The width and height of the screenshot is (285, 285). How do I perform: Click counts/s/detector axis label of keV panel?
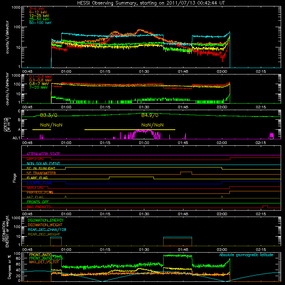7,37
